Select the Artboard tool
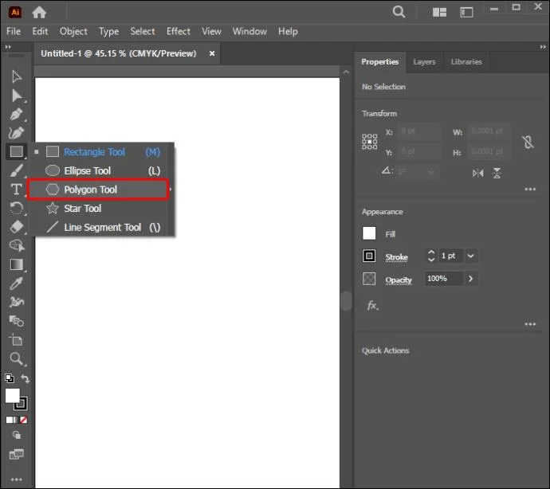The width and height of the screenshot is (550, 489). [x=16, y=339]
